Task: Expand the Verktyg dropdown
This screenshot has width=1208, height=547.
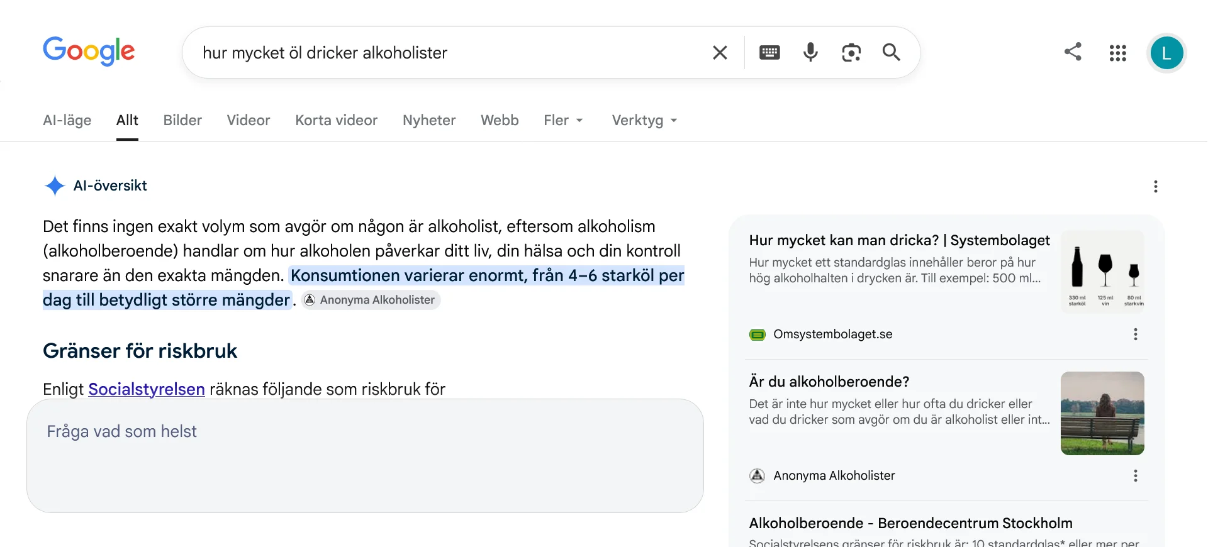Action: coord(645,120)
